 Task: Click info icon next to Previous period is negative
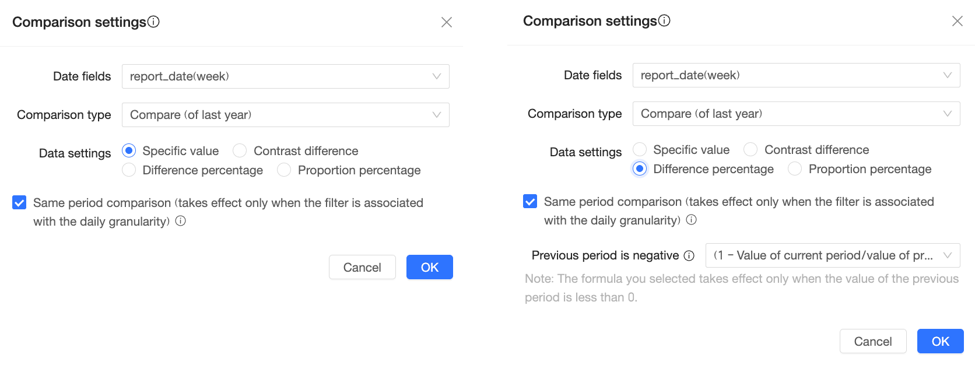pos(689,255)
